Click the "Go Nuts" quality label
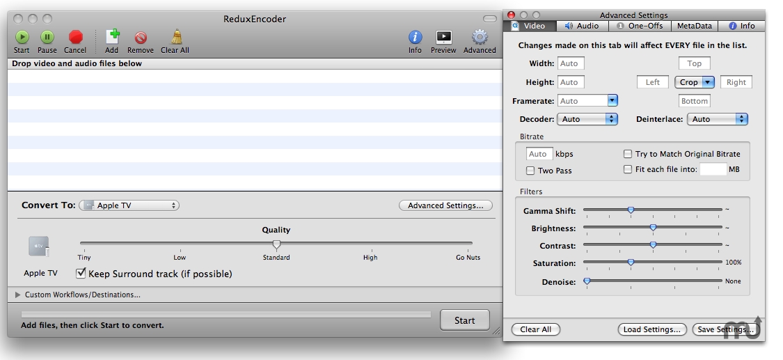The height and width of the screenshot is (360, 783). [468, 257]
